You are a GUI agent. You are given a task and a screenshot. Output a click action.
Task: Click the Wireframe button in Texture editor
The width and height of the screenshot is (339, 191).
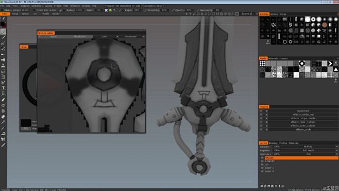coord(80,37)
